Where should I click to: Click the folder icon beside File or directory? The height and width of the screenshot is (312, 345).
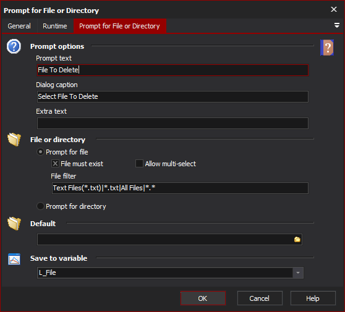[x=14, y=140]
